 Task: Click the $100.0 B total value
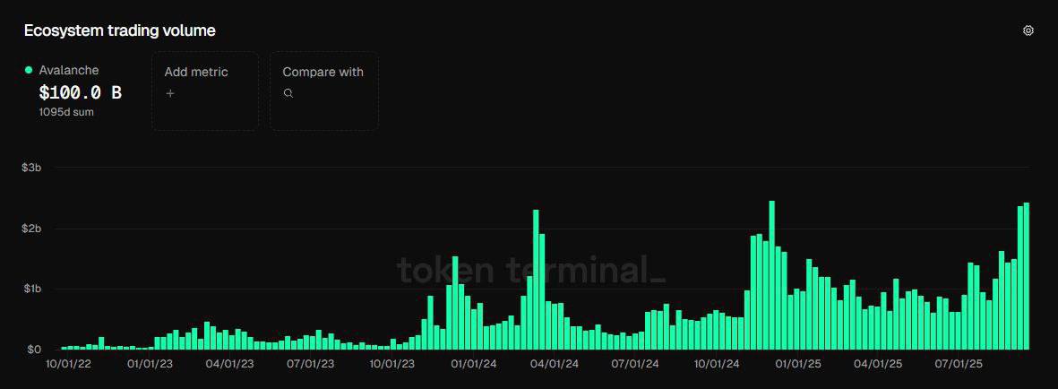click(80, 92)
